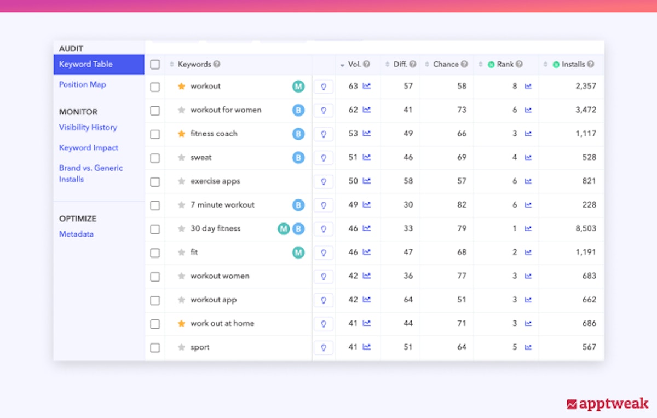Screen dimensions: 657x418
Task: Click the M badge on 'fit' row
Action: click(298, 253)
